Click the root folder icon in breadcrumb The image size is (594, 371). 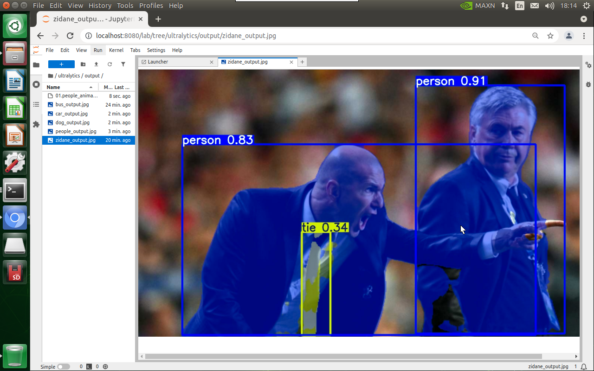[x=51, y=76]
